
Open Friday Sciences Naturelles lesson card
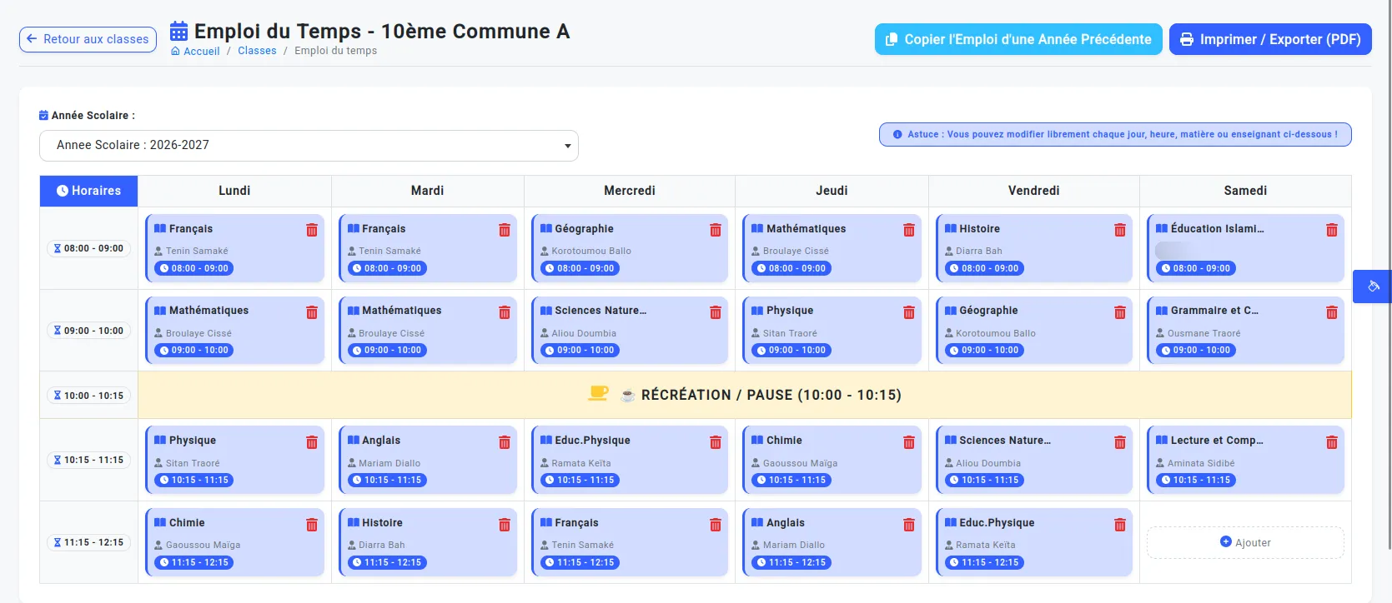[1034, 461]
